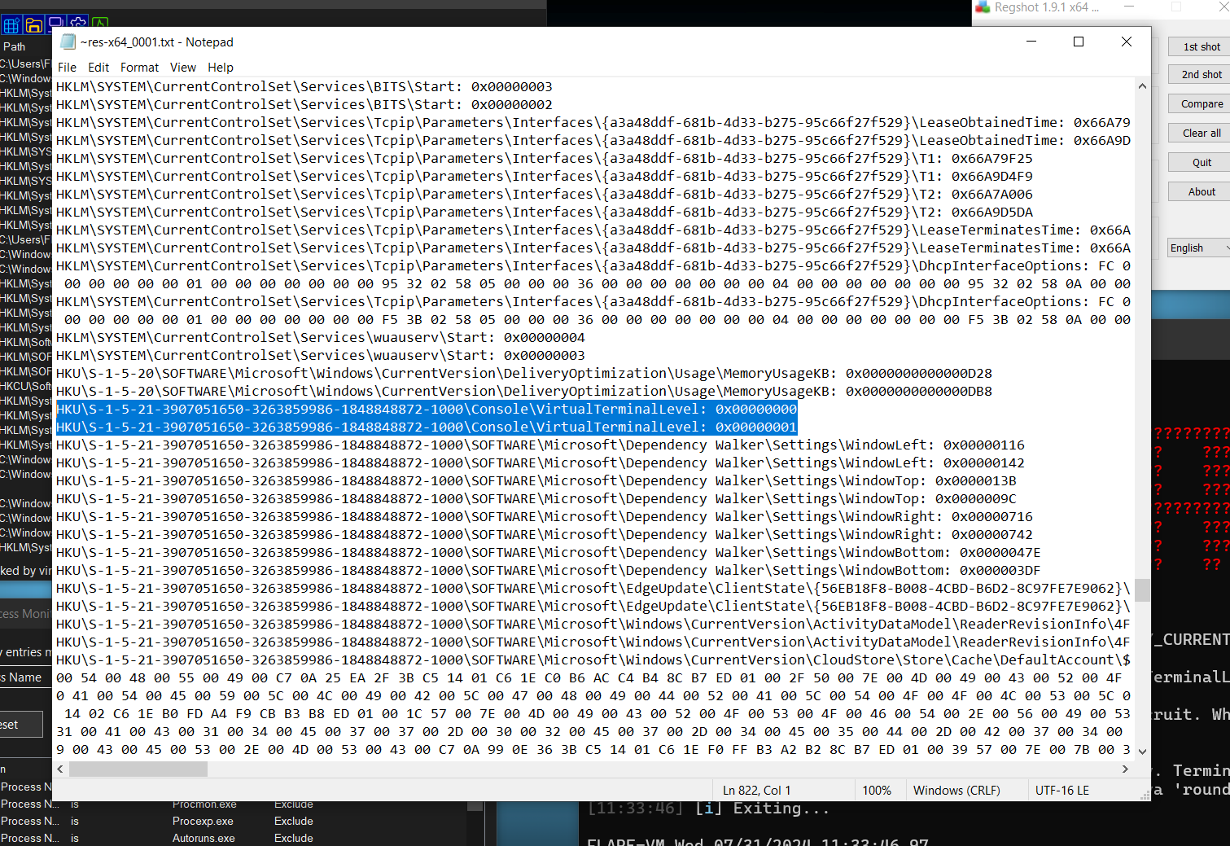This screenshot has height=846, width=1230.
Task: Click the Notepad document icon in title bar
Action: point(68,42)
